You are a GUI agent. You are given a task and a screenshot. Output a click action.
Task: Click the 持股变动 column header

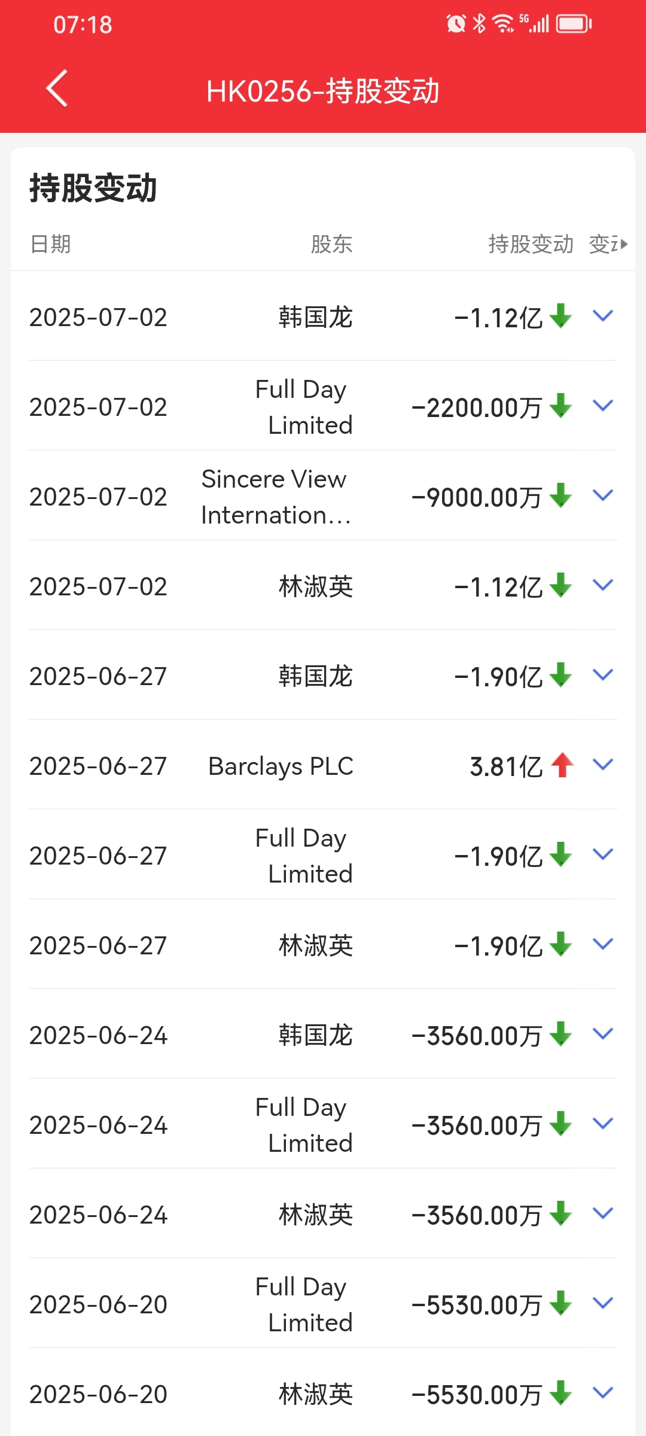point(531,244)
